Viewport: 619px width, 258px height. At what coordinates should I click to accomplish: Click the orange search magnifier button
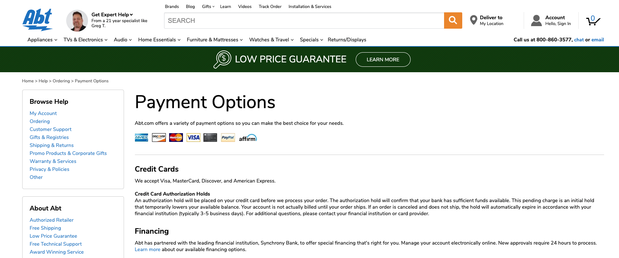453,20
